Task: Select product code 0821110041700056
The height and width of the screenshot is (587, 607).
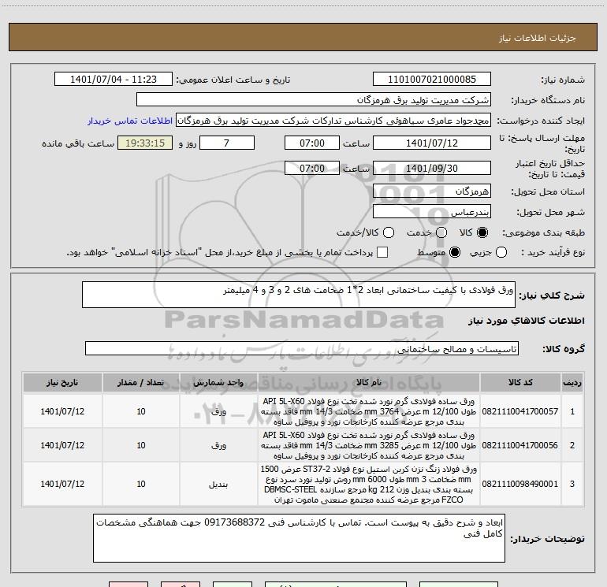Action: pyautogui.click(x=520, y=445)
